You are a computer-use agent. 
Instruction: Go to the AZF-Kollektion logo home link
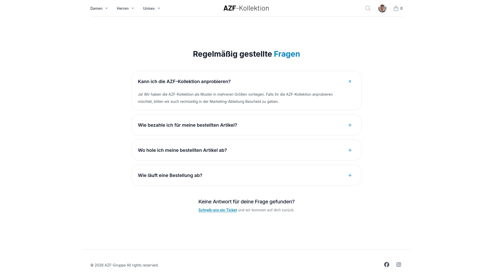pyautogui.click(x=246, y=8)
